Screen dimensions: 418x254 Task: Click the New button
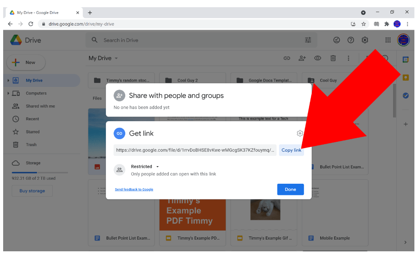pos(26,62)
